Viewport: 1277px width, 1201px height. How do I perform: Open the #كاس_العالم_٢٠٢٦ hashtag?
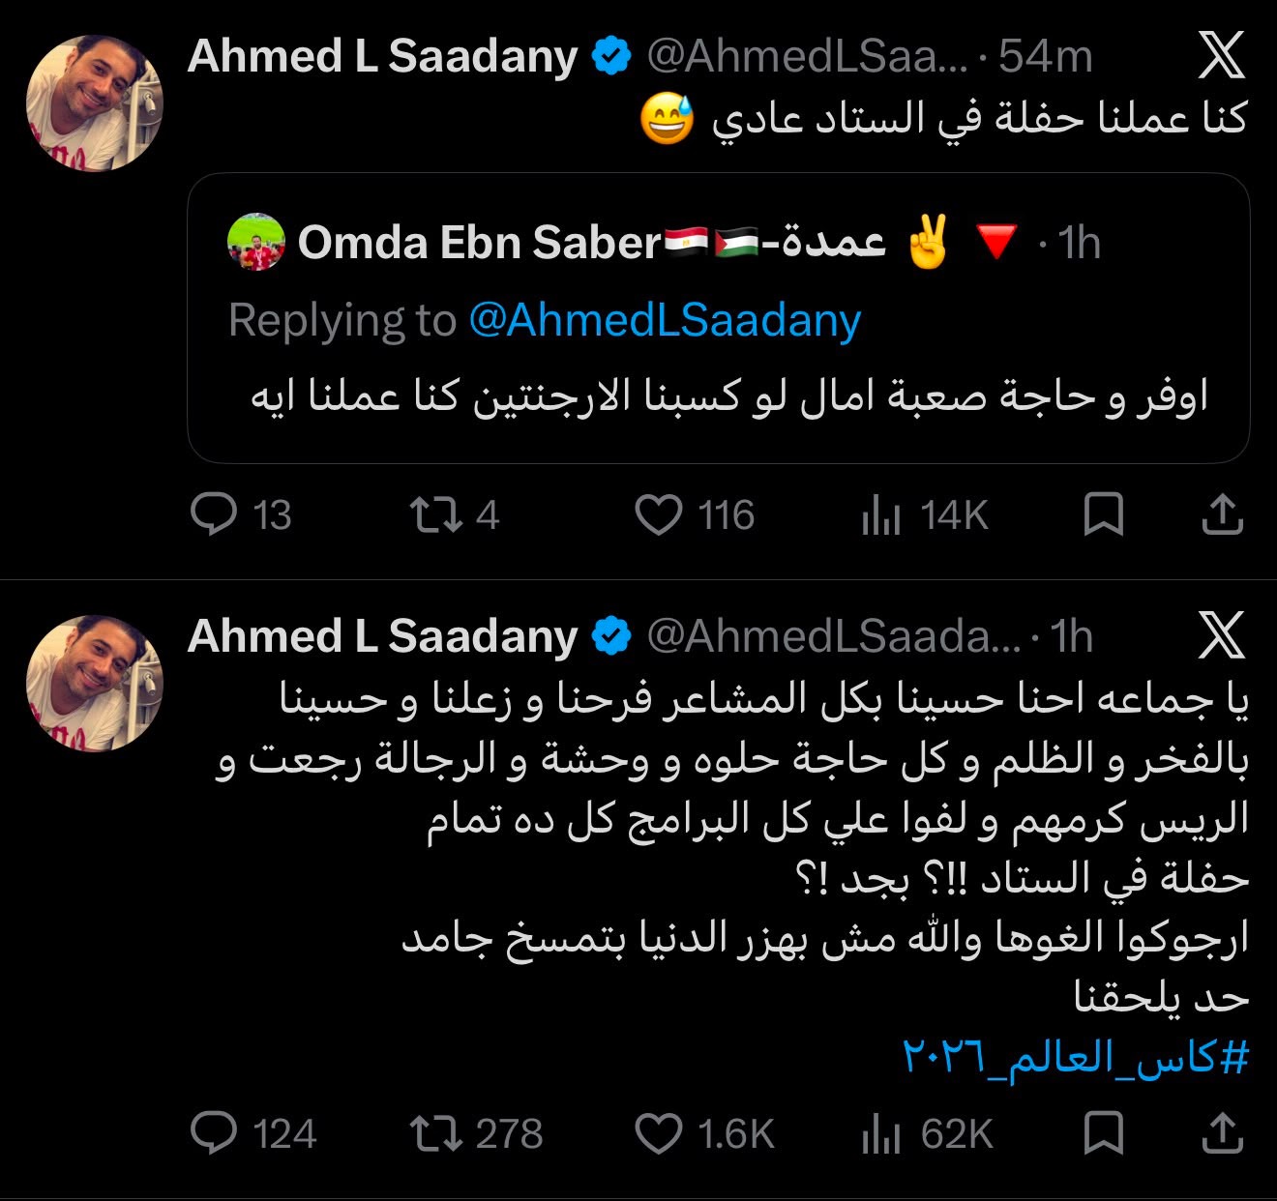pos(1075,1058)
